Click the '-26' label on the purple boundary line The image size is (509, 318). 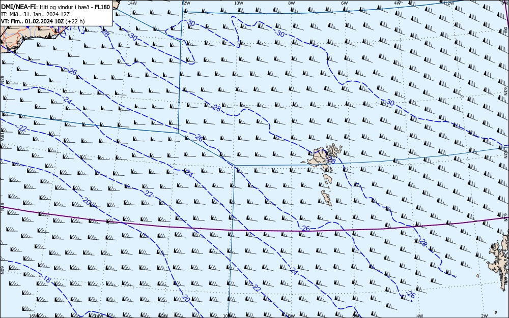[x=304, y=229]
